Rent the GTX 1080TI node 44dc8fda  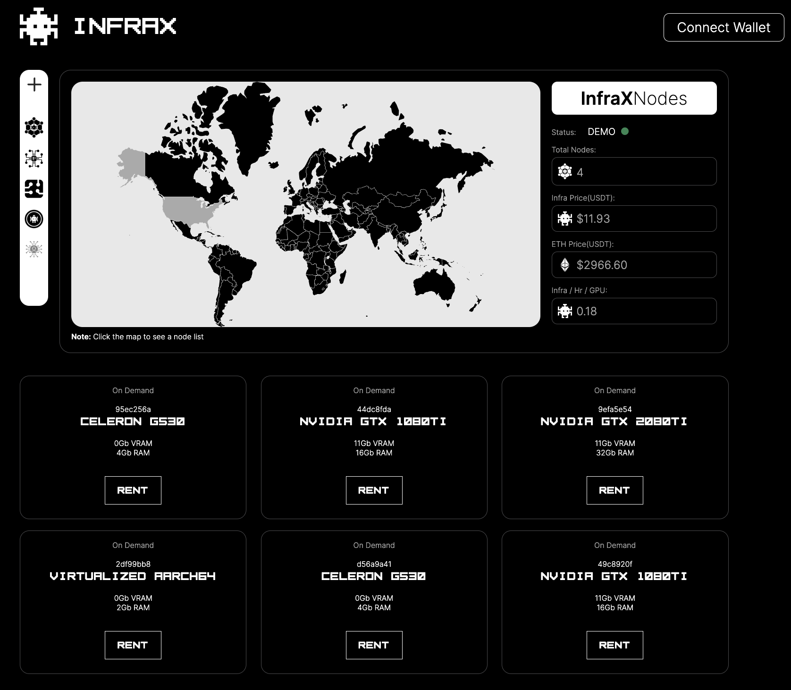click(x=374, y=490)
